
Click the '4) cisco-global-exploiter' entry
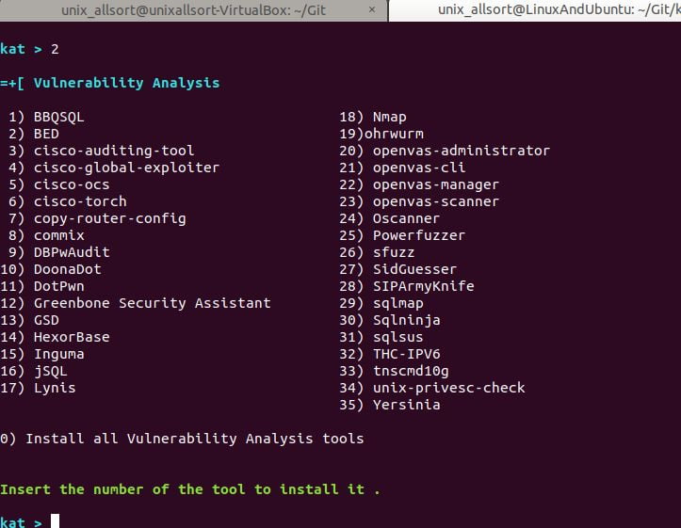[x=114, y=168]
